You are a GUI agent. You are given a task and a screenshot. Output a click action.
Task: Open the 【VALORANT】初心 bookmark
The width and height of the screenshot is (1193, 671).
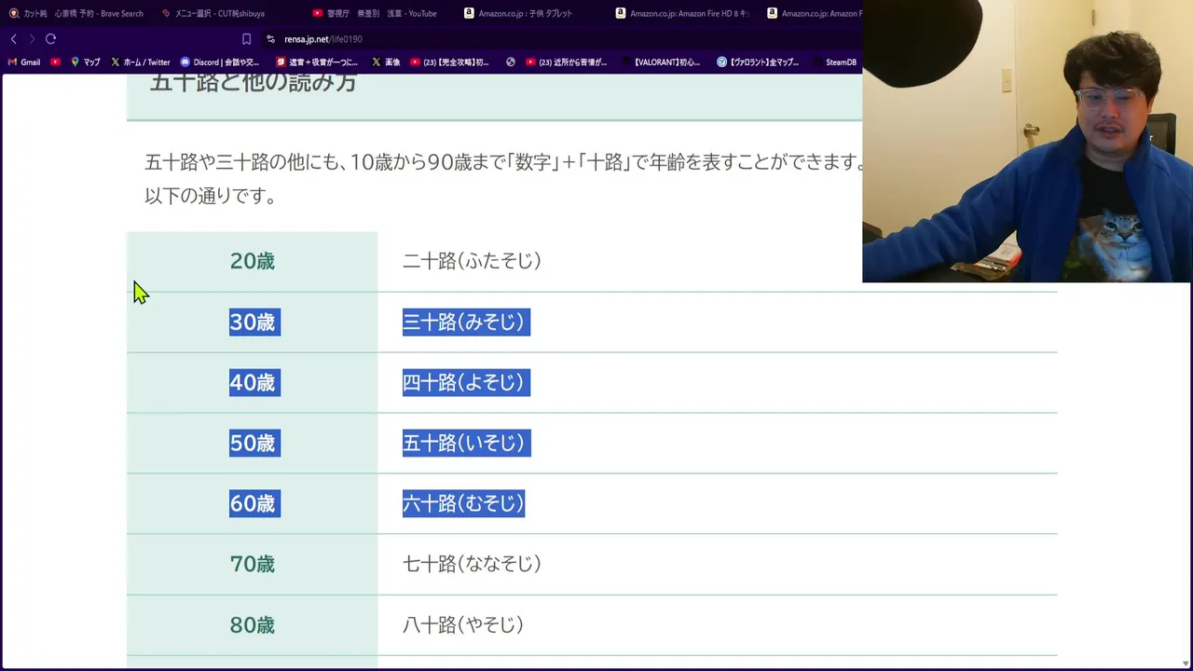pos(661,62)
